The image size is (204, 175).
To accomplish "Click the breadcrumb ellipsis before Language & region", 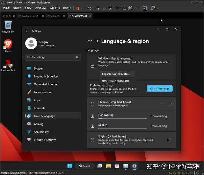I will click(90, 41).
